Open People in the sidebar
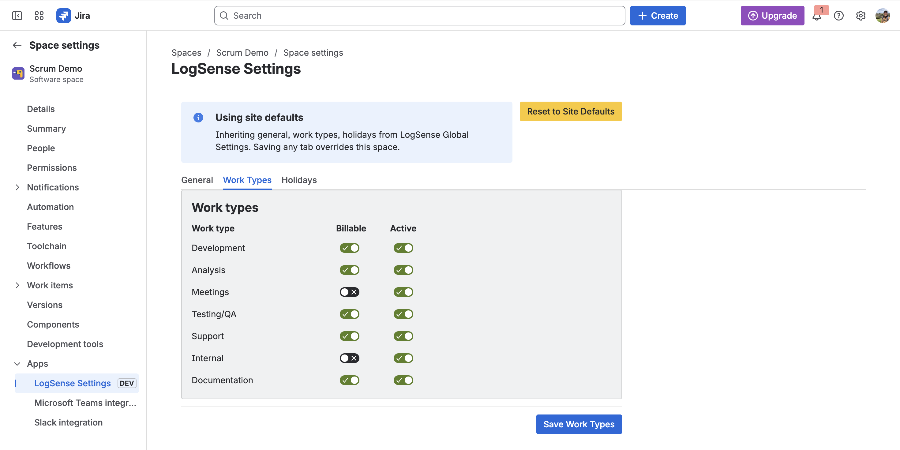The height and width of the screenshot is (450, 900). [x=41, y=148]
